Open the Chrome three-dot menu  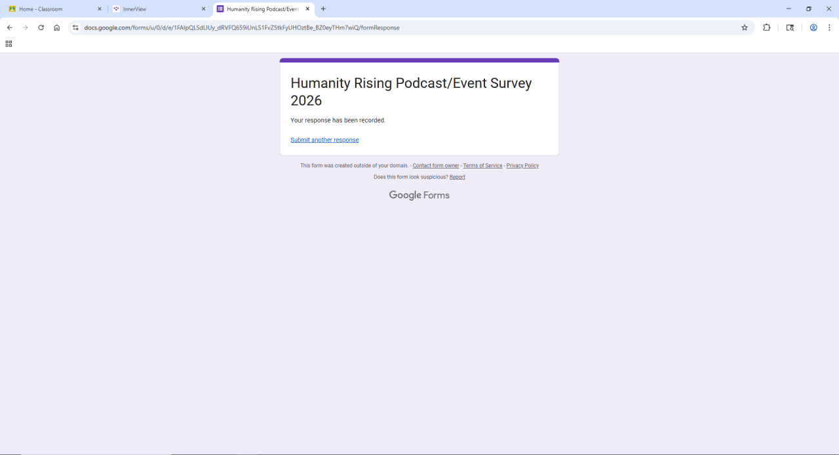point(829,28)
